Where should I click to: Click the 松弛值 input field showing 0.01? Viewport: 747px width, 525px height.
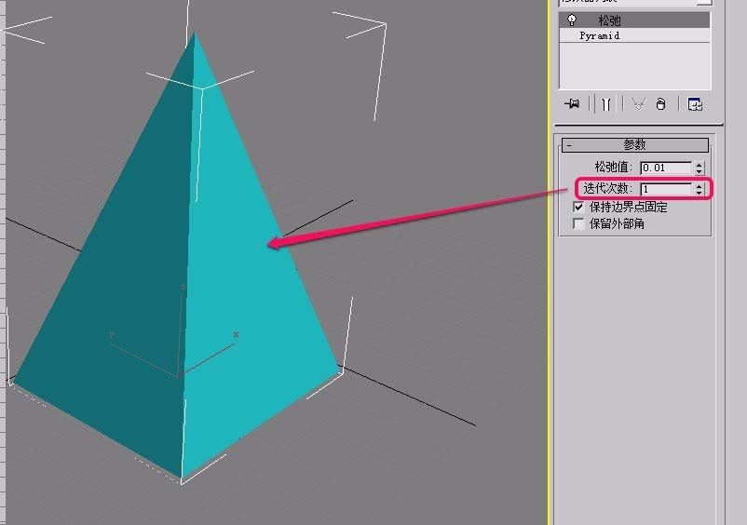coord(666,168)
